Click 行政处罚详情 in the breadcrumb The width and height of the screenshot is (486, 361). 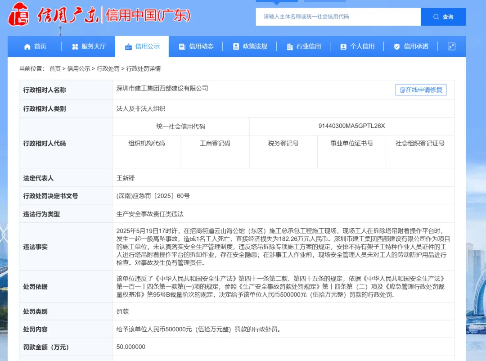(x=144, y=68)
